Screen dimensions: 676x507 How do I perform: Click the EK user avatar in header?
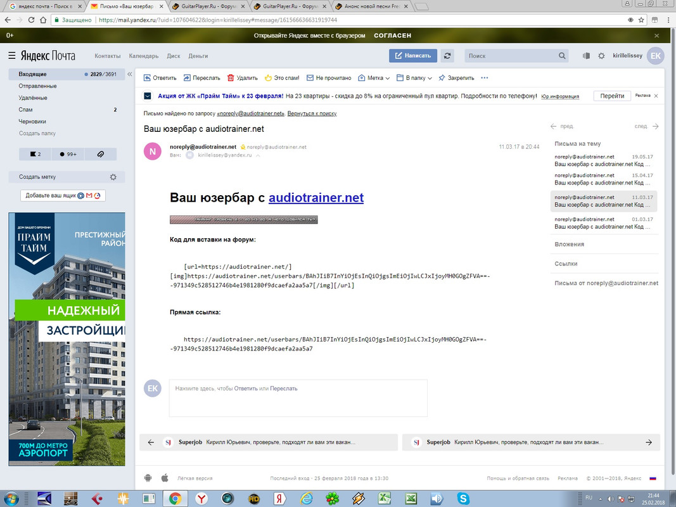(655, 56)
